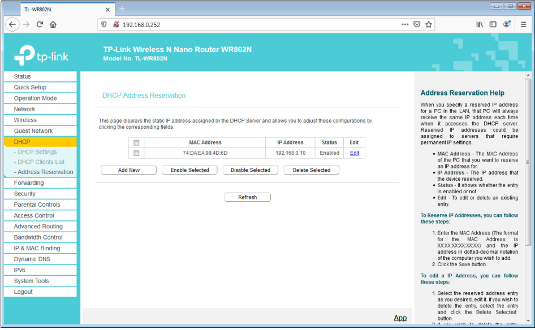Click the Status column header
This screenshot has height=330, width=535.
point(329,142)
